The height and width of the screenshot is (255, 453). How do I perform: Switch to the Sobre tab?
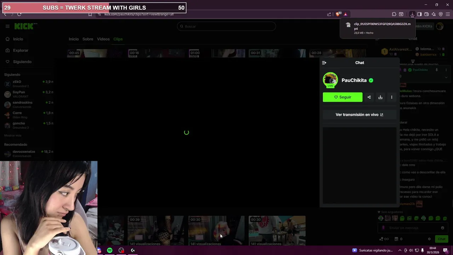point(88,39)
